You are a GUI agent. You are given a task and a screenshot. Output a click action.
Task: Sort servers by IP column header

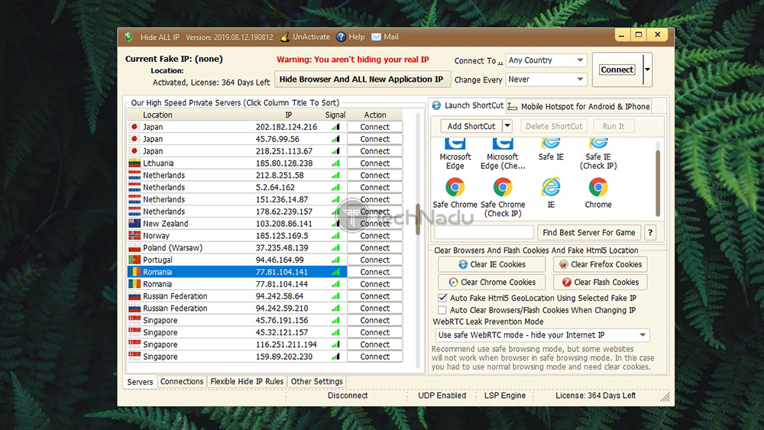(289, 115)
